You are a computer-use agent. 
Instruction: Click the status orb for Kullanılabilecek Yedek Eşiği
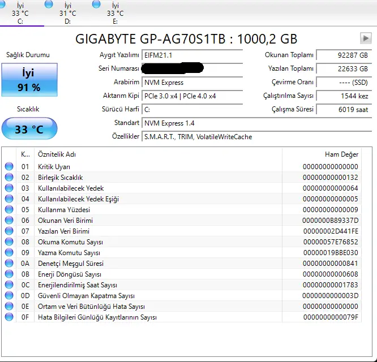click(9, 199)
